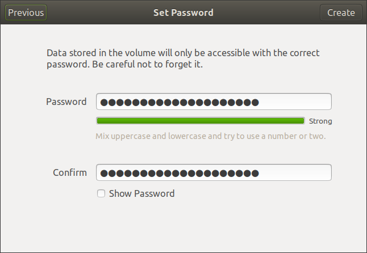Click the "Show Password" label text
Image resolution: width=367 pixels, height=253 pixels.
(x=141, y=193)
